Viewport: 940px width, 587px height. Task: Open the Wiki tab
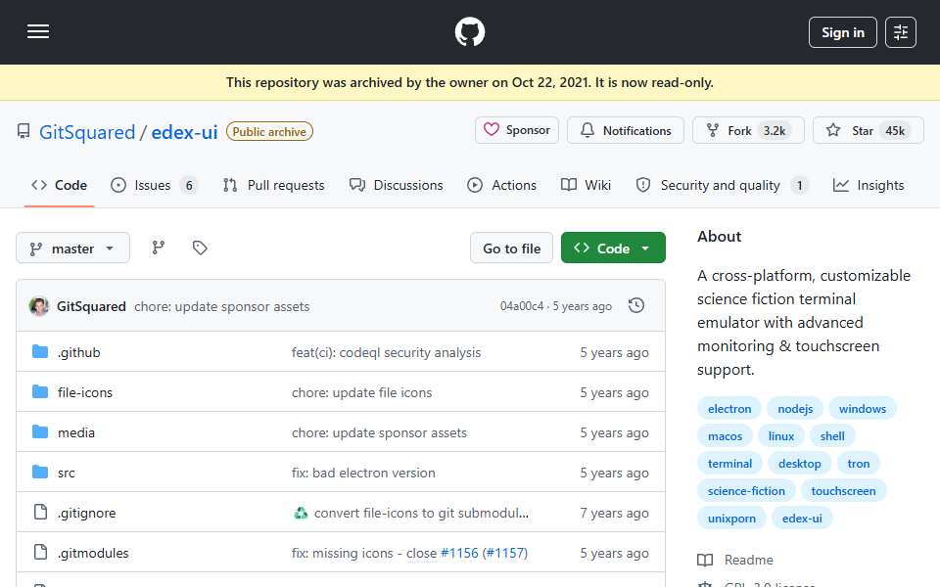pos(586,185)
